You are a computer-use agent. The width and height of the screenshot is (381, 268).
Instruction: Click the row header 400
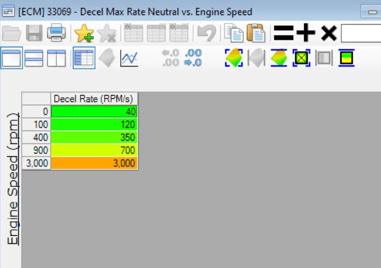36,137
